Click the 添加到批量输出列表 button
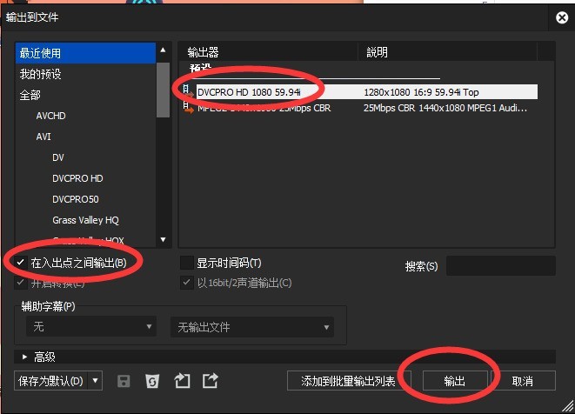575x414 pixels. (x=348, y=381)
